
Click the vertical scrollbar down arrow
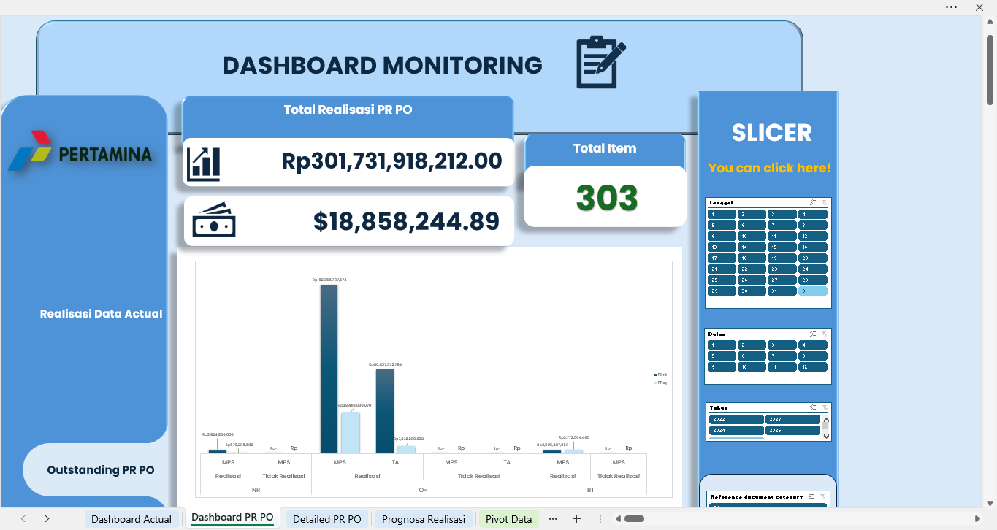[x=990, y=503]
